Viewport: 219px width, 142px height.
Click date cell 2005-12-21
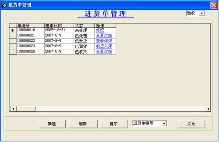59,30
